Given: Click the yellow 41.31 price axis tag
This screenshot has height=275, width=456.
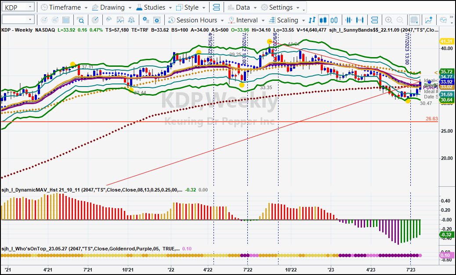Looking at the screenshot, I should coord(446,42).
